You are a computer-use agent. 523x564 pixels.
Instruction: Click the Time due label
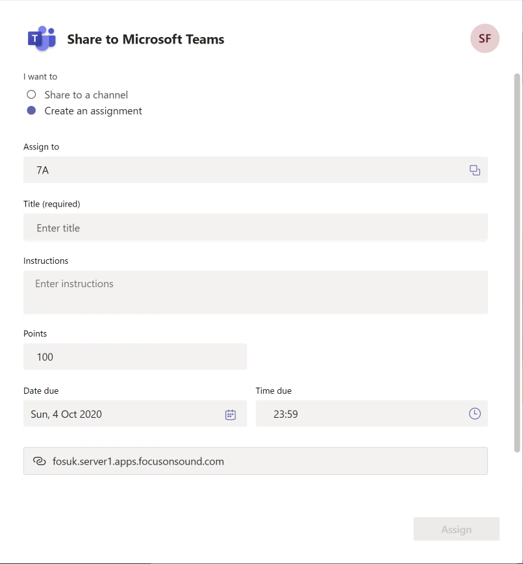tap(274, 391)
